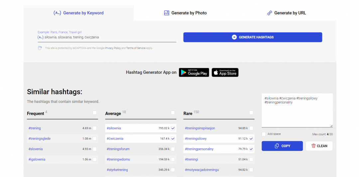Click the reCAPTCHA logo icon
The height and width of the screenshot is (177, 359).
[40, 48]
